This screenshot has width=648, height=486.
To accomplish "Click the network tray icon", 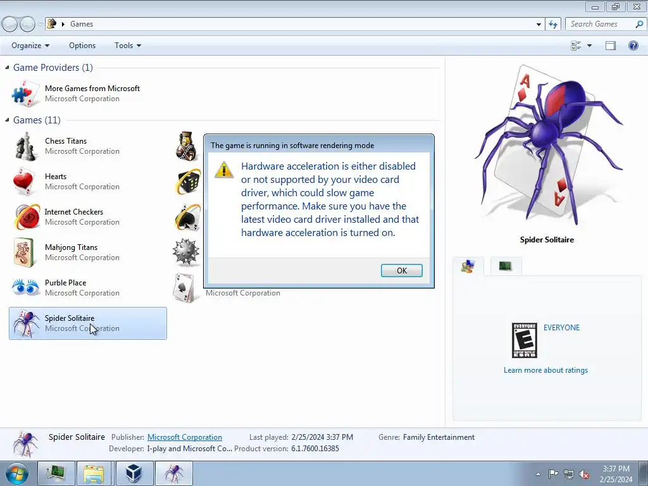I will 569,474.
